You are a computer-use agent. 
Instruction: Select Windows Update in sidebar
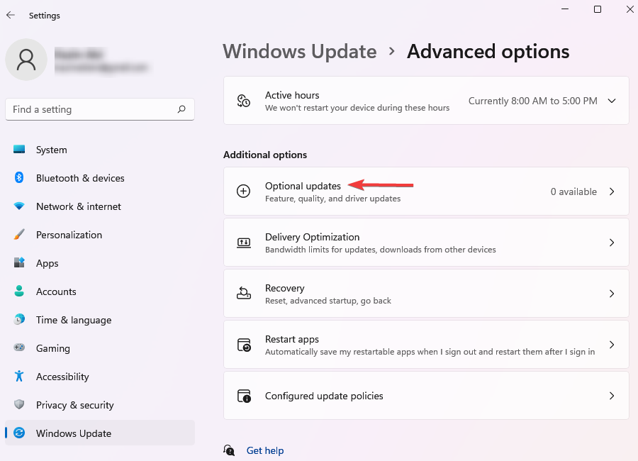point(100,433)
